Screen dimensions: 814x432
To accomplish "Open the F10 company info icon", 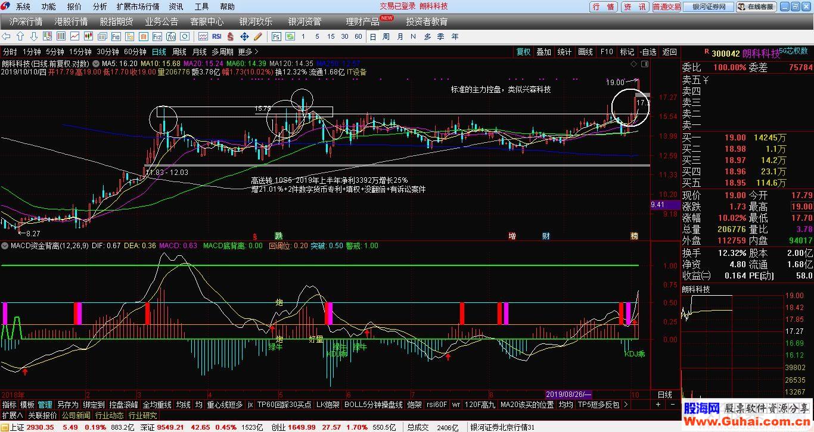I will (116, 36).
